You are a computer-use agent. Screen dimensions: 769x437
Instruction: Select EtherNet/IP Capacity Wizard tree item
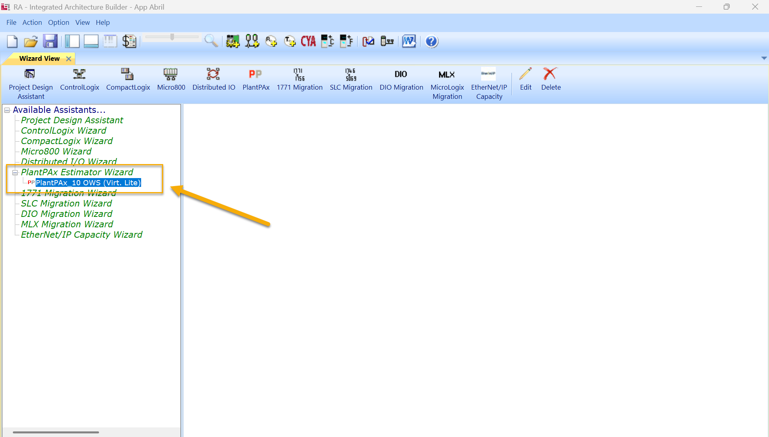[x=81, y=235]
